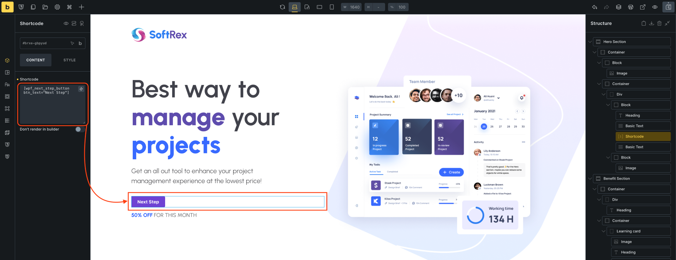This screenshot has height=260, width=676.
Task: Click the shortcode text area
Action: pyautogui.click(x=52, y=104)
